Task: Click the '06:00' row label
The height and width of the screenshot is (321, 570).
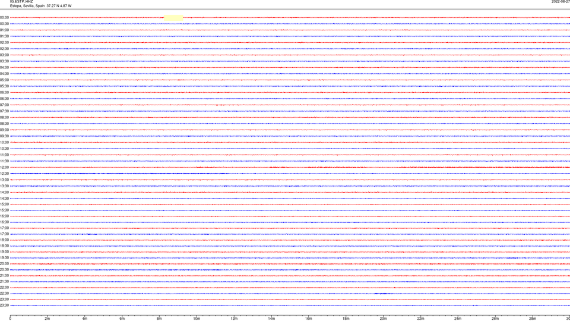Action: 4,93
